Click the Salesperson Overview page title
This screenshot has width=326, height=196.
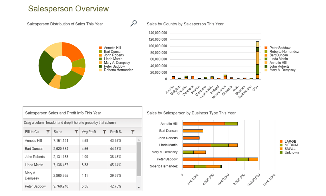68,9
